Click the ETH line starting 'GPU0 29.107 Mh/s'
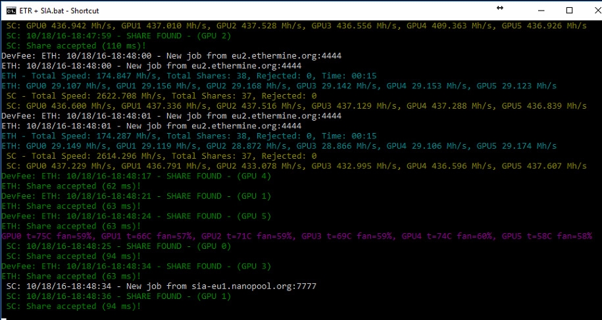Screen dimensions: 602x320 click(279, 86)
